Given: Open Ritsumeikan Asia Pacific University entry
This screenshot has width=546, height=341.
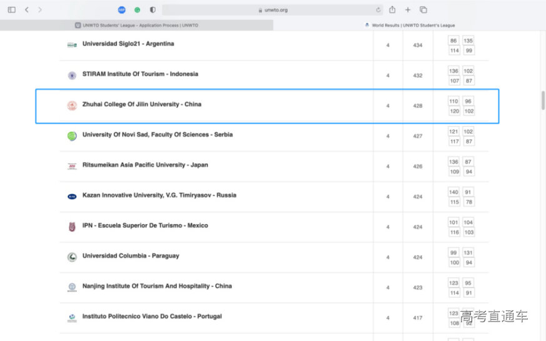Looking at the screenshot, I should click(x=145, y=165).
